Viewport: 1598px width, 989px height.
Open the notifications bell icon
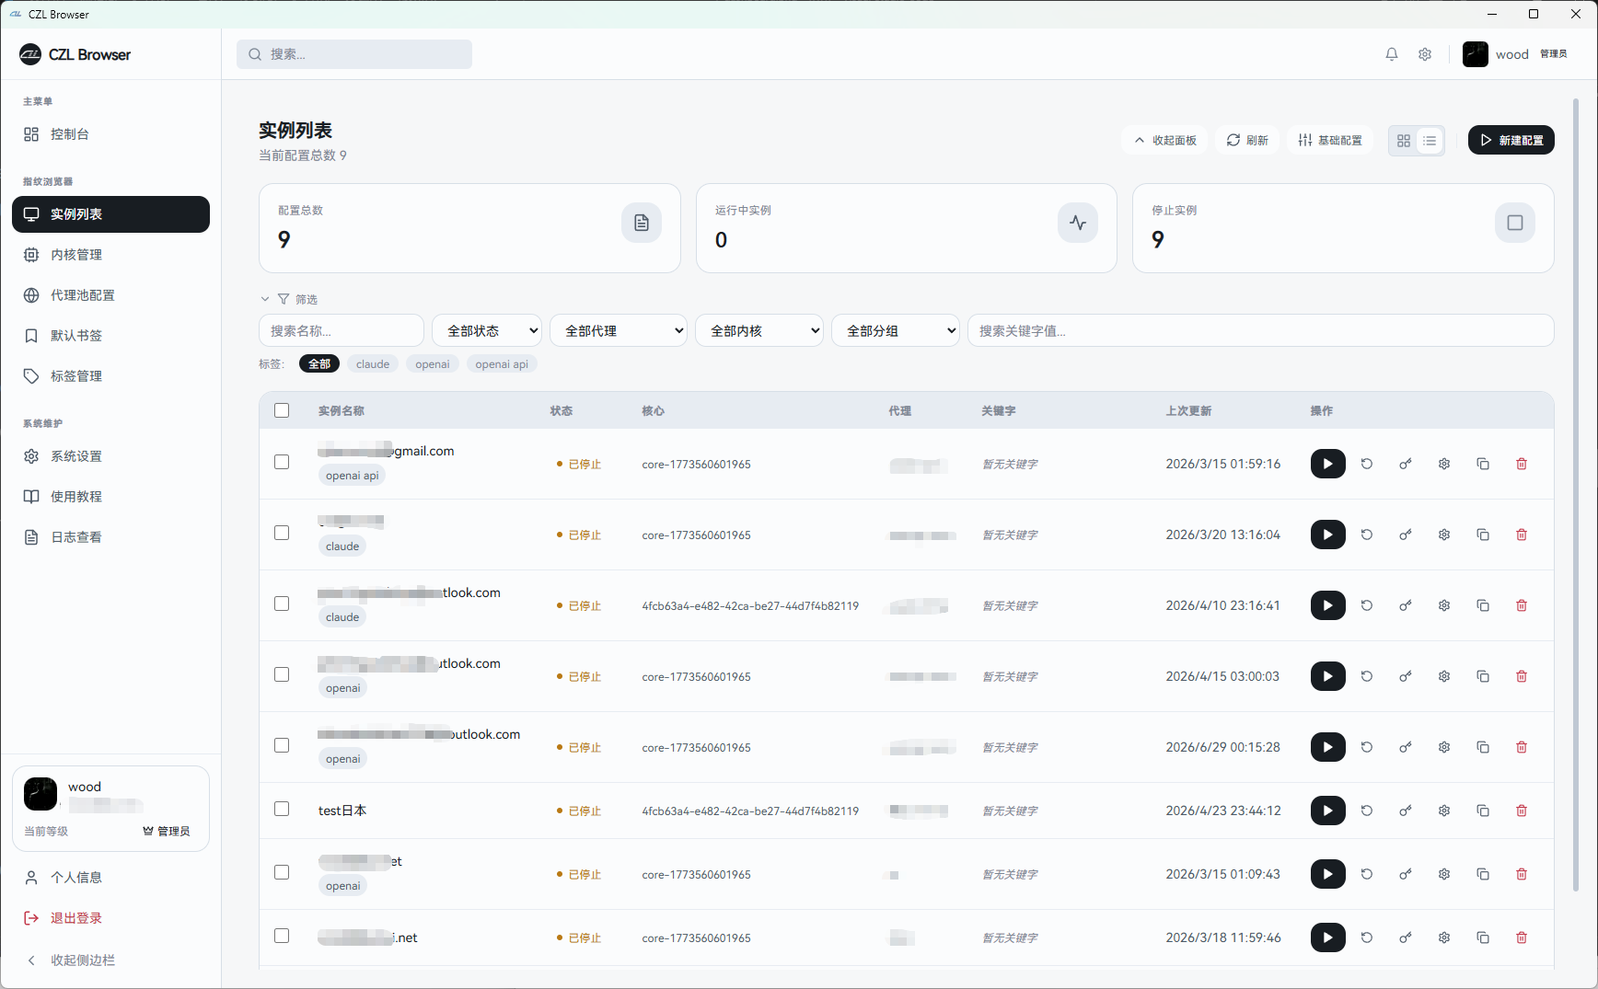tap(1392, 54)
